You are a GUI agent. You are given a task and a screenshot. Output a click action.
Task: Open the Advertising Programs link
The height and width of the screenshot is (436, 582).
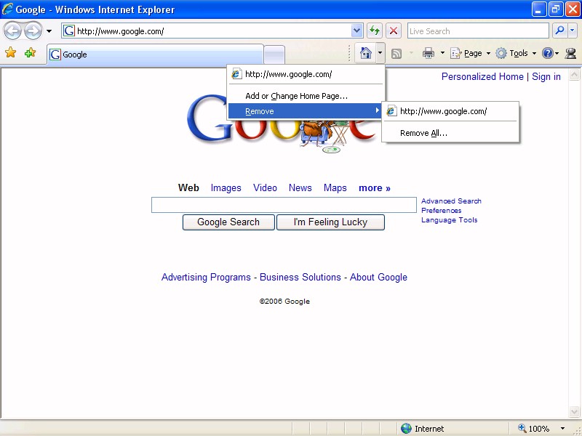click(x=206, y=278)
